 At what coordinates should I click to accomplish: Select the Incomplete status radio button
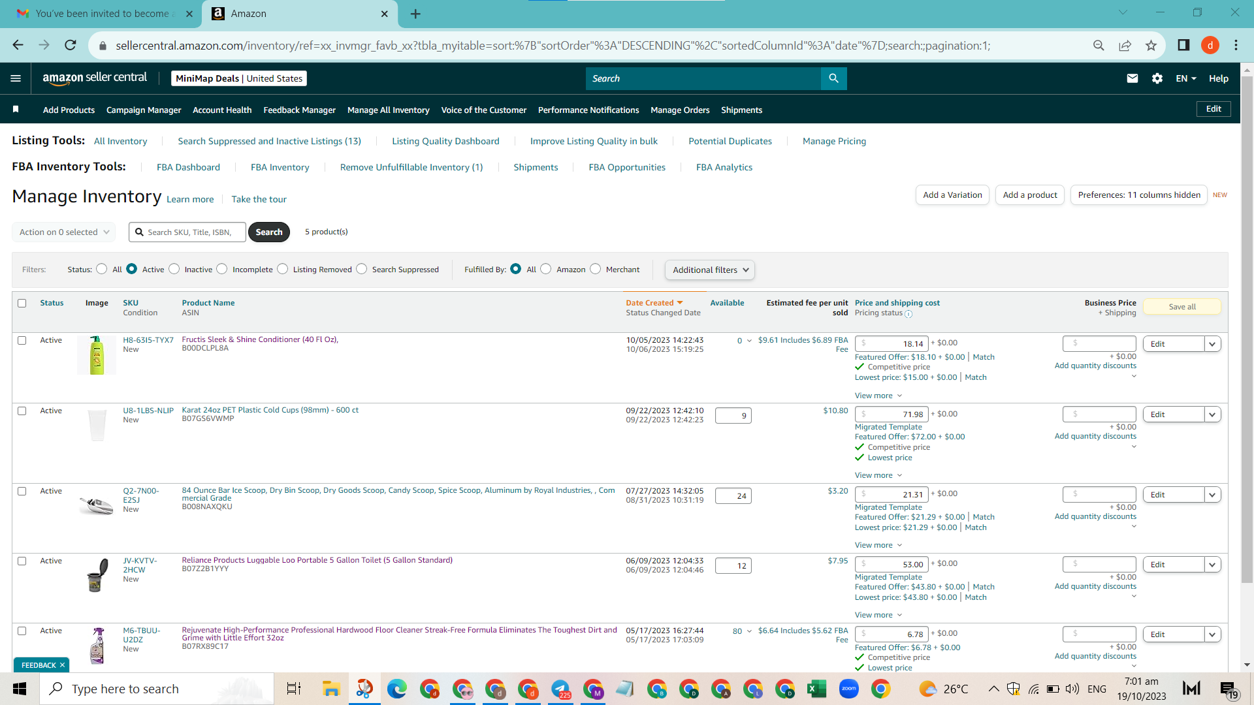point(222,269)
